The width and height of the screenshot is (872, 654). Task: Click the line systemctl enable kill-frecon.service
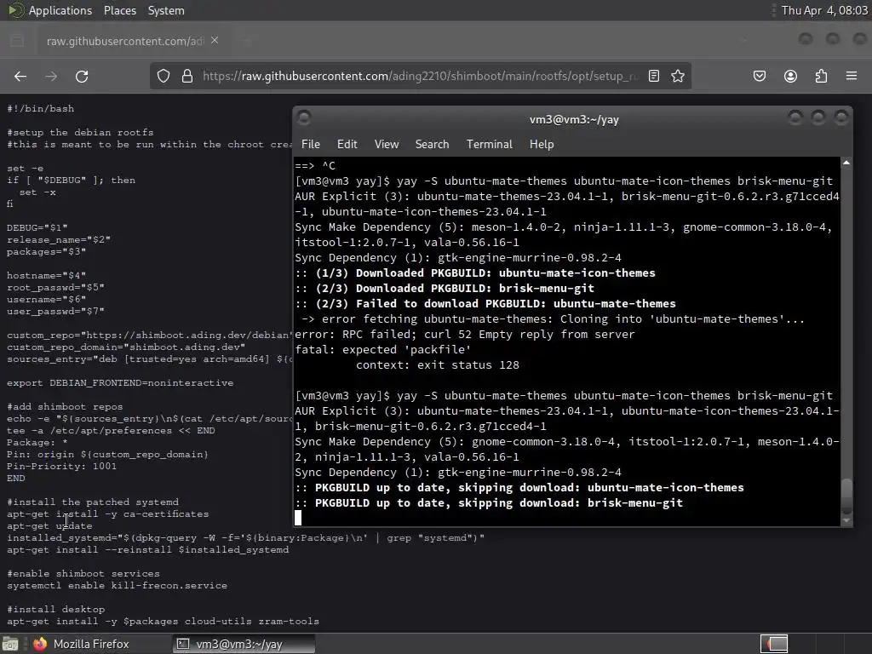(x=117, y=585)
